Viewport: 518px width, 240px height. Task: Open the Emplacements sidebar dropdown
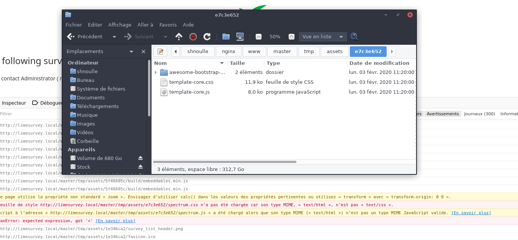(x=131, y=52)
